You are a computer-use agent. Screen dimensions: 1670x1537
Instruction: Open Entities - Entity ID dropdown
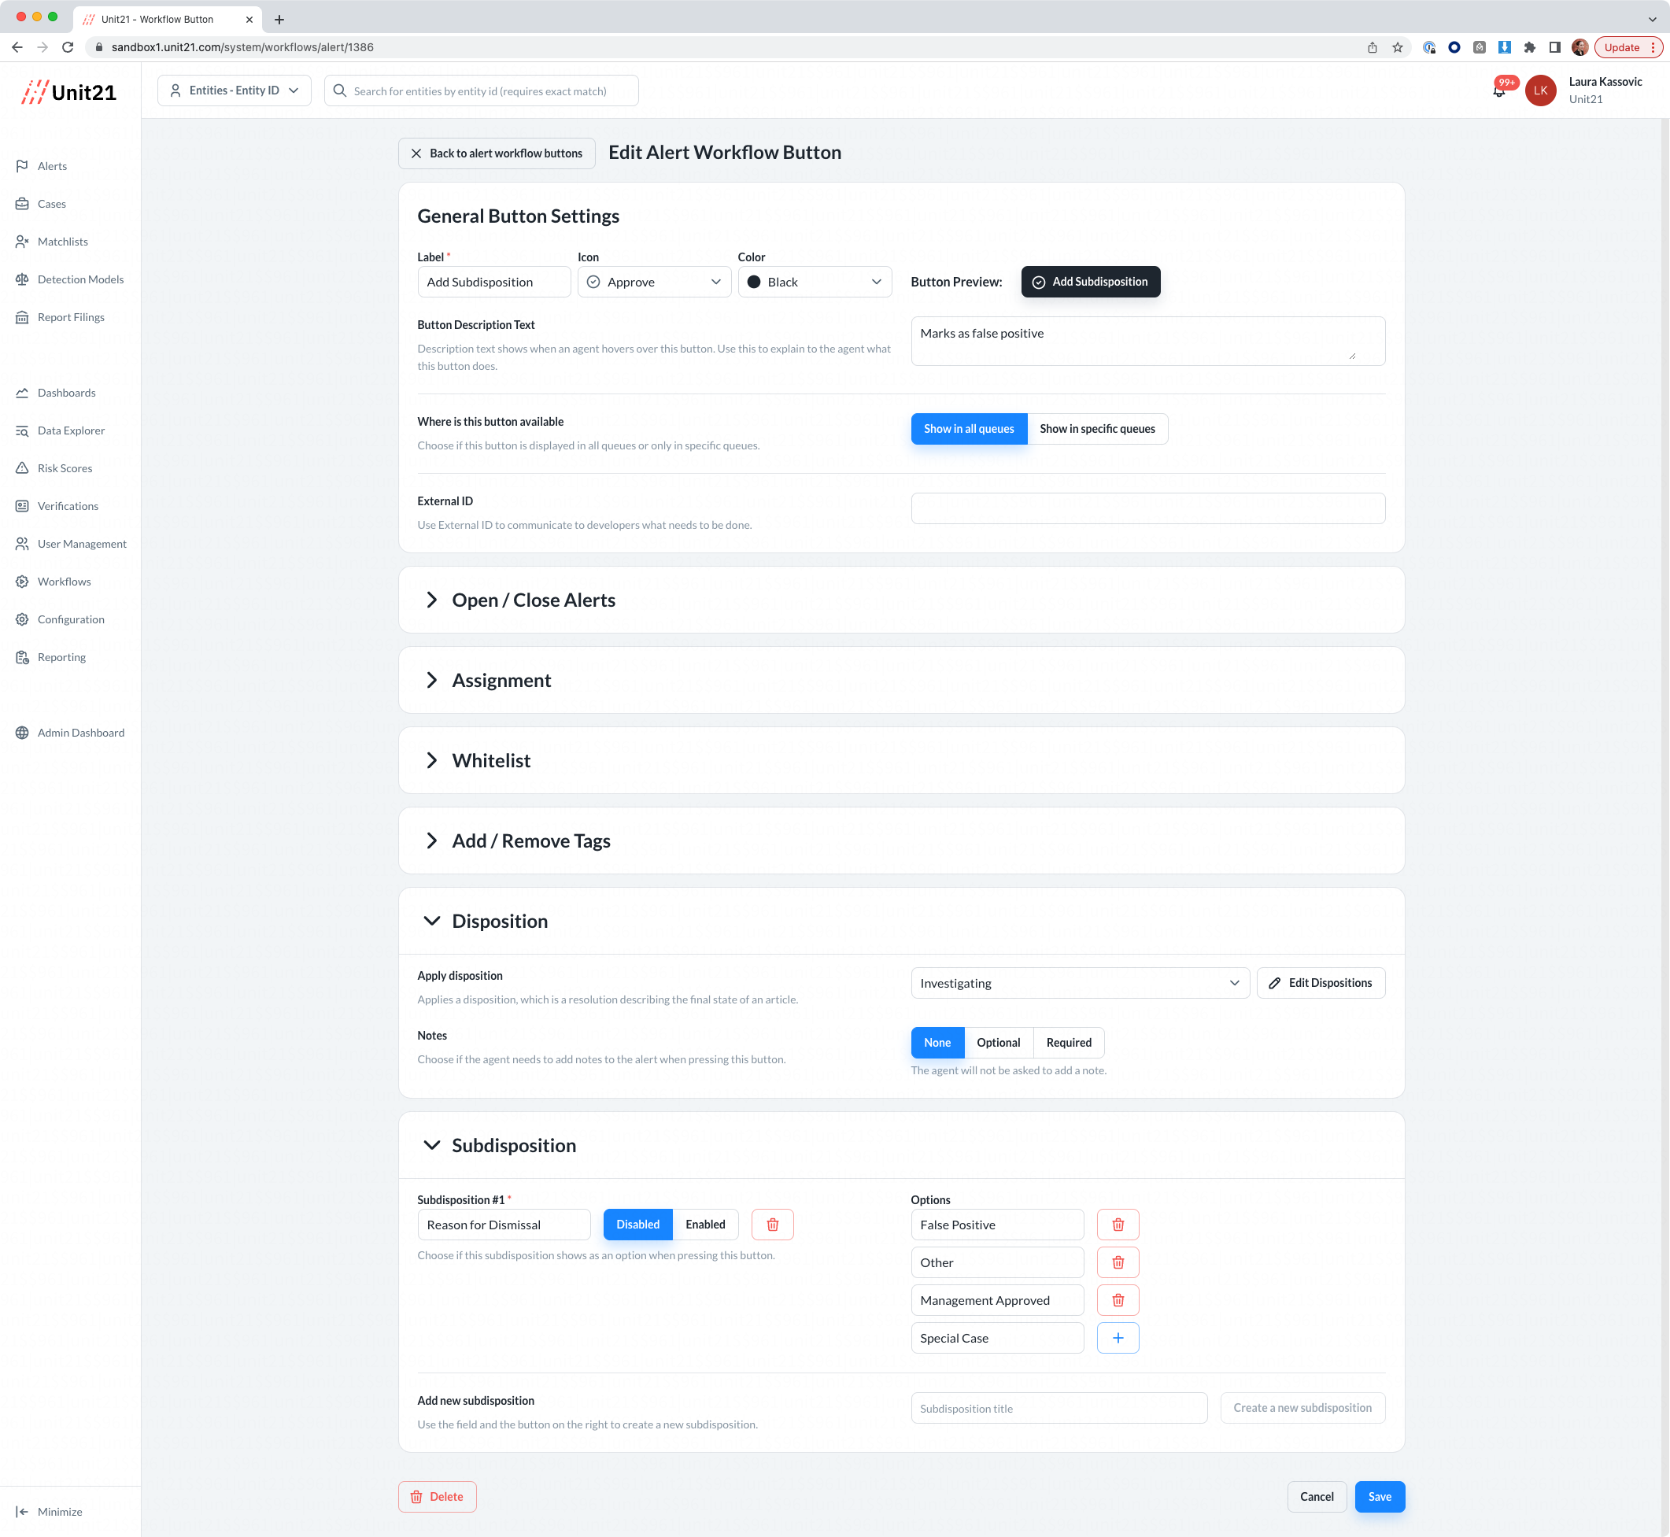pyautogui.click(x=235, y=91)
